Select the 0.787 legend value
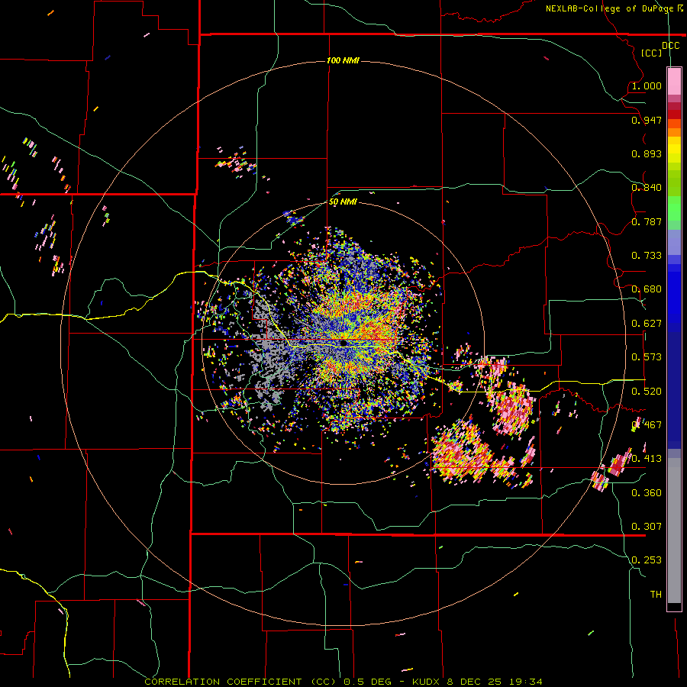 (x=647, y=221)
